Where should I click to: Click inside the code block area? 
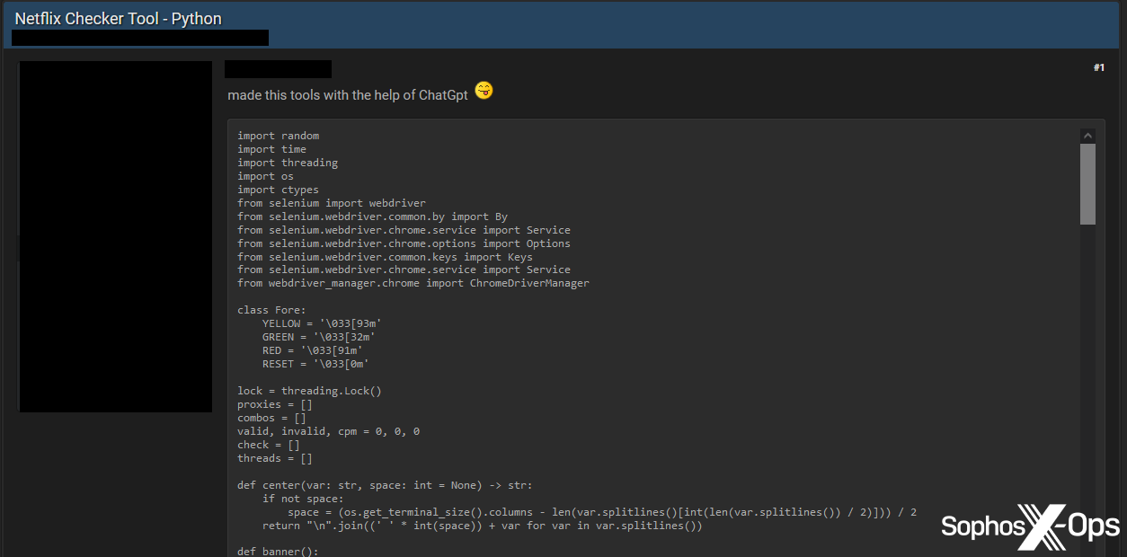coord(629,359)
